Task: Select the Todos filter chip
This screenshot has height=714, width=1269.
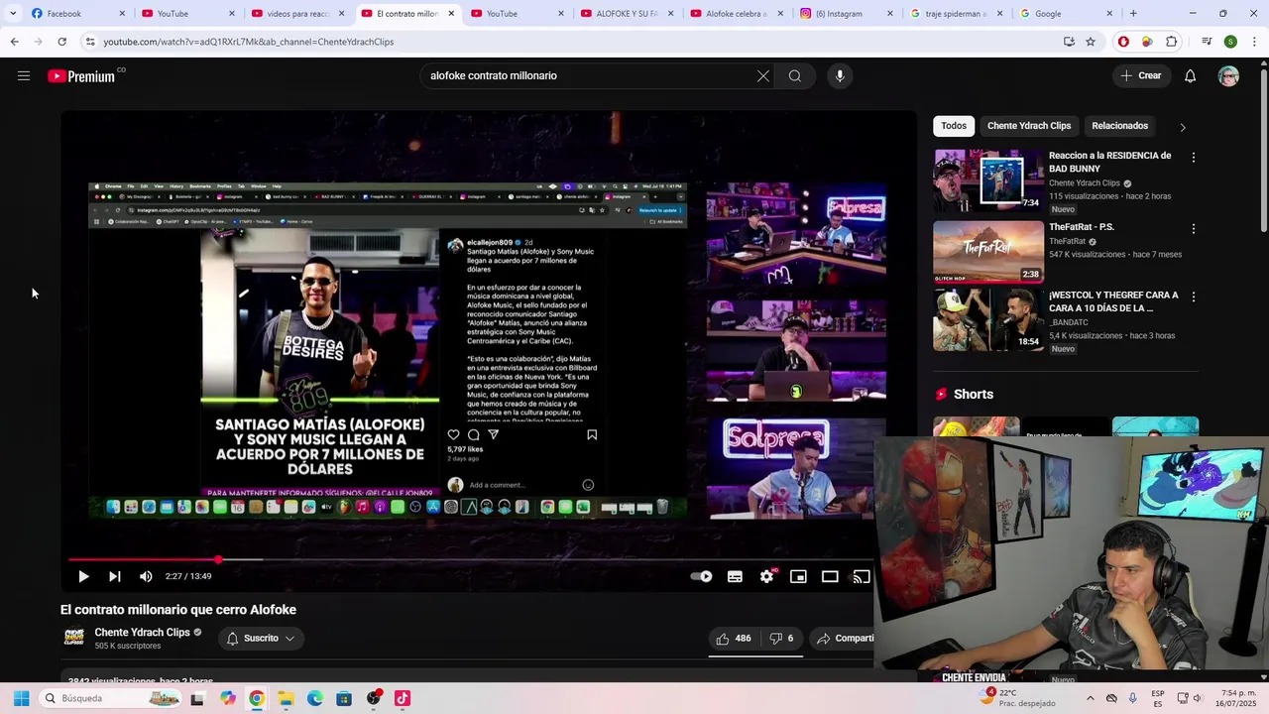Action: point(954,126)
